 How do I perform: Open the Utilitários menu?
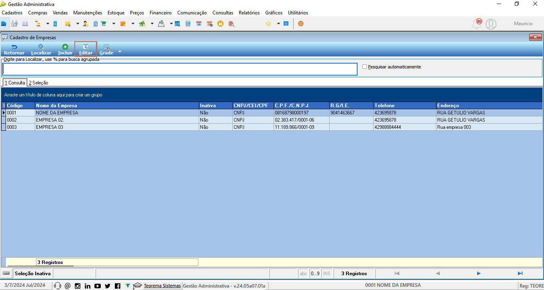(x=298, y=13)
